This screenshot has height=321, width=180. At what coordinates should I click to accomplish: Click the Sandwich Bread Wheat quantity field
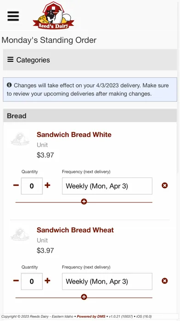pos(32,281)
